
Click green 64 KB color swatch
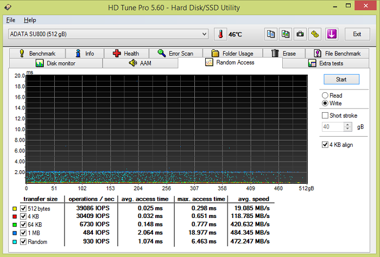coord(15,224)
